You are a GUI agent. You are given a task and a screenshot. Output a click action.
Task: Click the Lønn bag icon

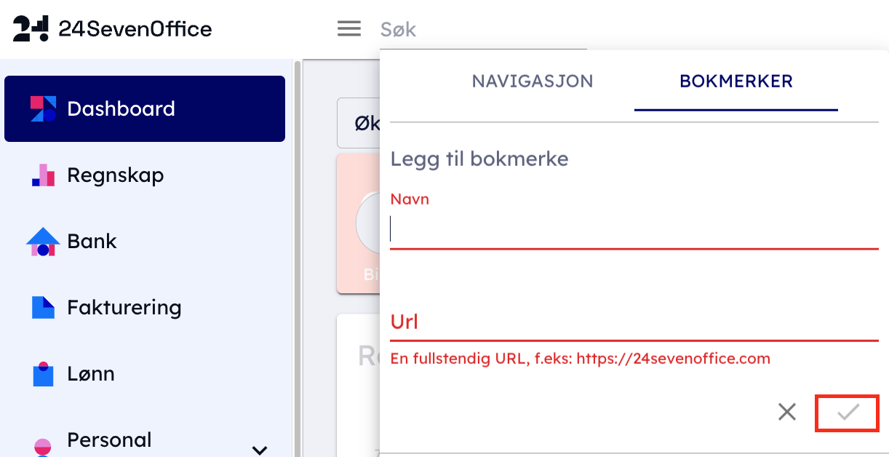pos(43,374)
